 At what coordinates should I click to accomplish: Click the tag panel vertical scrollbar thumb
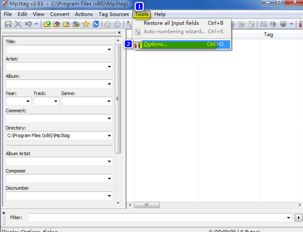pos(118,99)
